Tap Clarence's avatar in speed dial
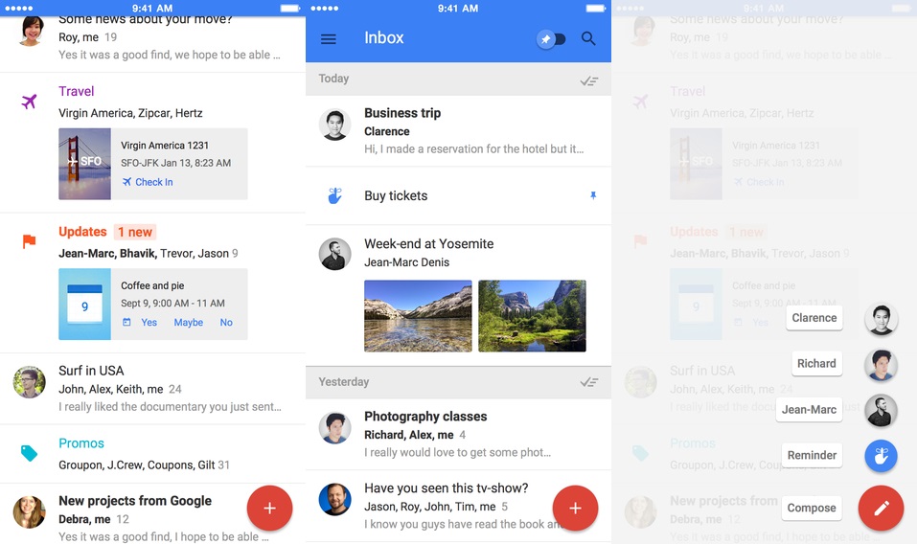This screenshot has width=917, height=544. (881, 319)
